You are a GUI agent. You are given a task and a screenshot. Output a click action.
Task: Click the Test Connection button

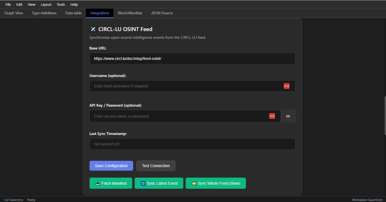coord(156,166)
